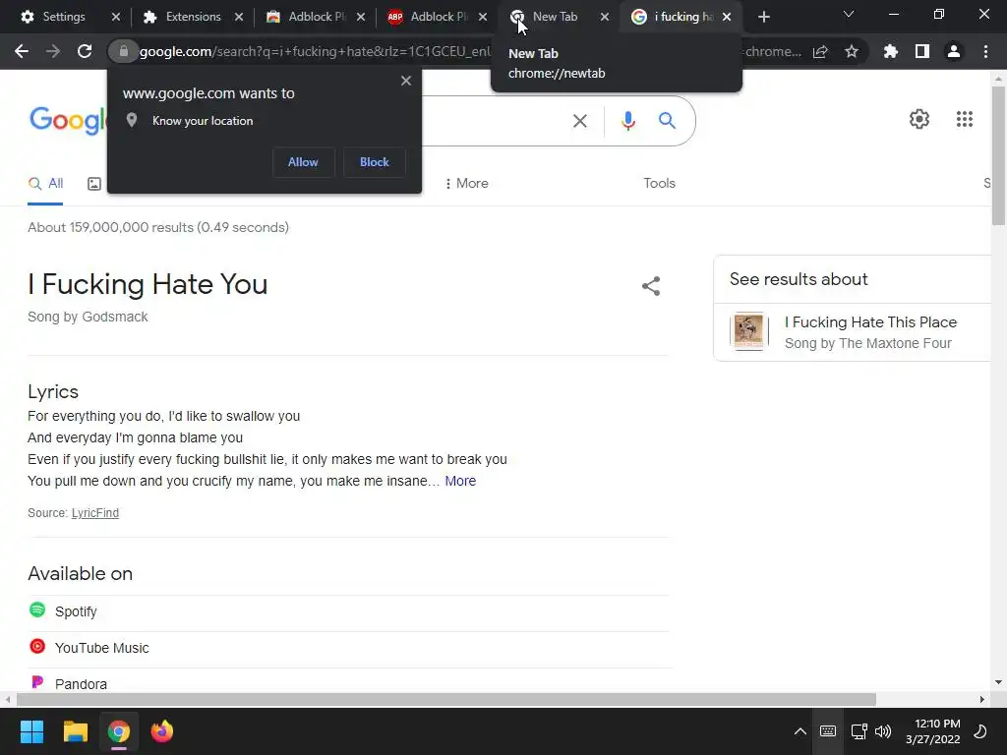Open the Extensions puzzle-piece menu
The width and height of the screenshot is (1007, 755).
[x=891, y=51]
